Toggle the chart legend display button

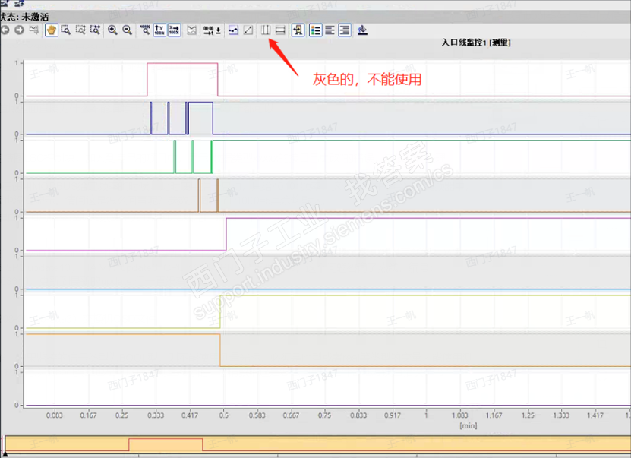(298, 30)
